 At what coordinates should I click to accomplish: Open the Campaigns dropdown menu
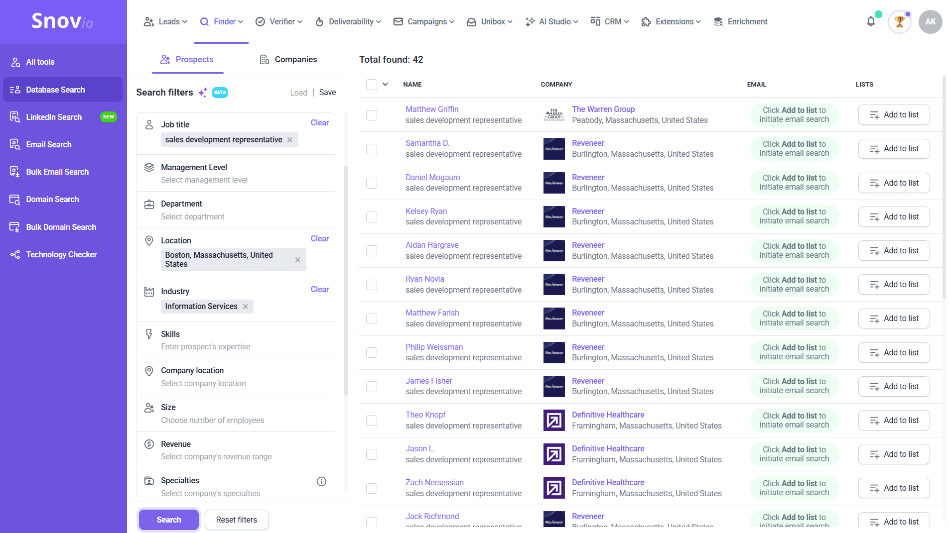(x=424, y=22)
